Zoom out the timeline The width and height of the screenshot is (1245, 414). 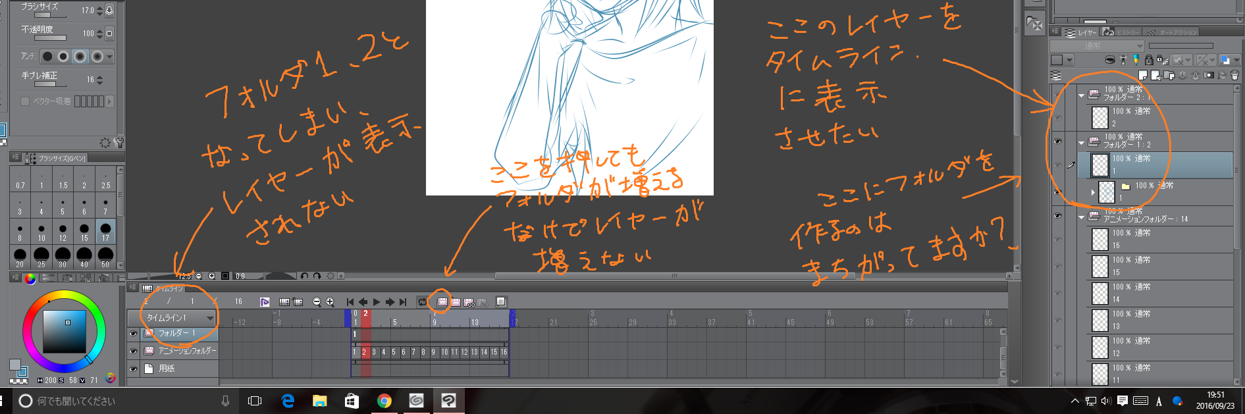pos(317,302)
